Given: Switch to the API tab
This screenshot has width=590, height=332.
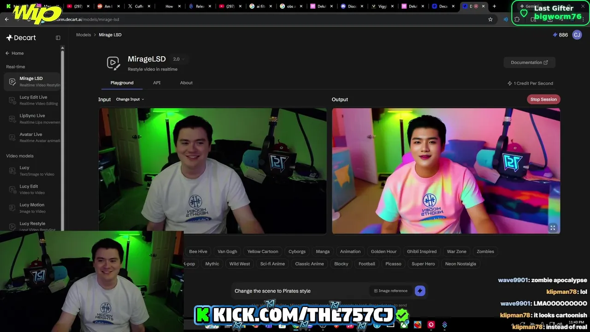Looking at the screenshot, I should click(x=157, y=83).
